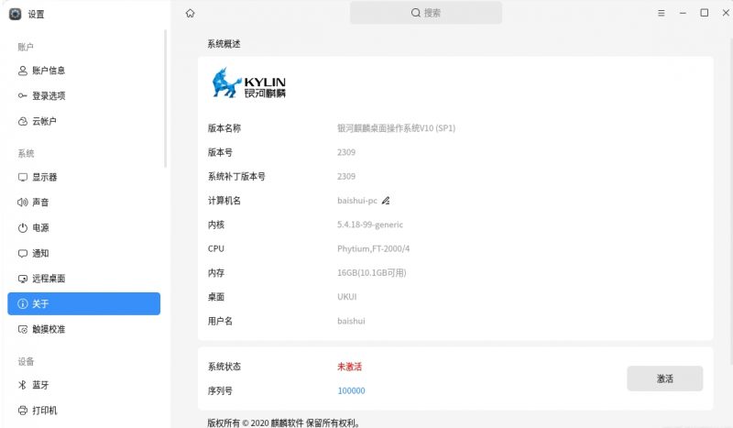The width and height of the screenshot is (733, 428).
Task: Open 远程桌面 settings page
Action: (x=84, y=279)
